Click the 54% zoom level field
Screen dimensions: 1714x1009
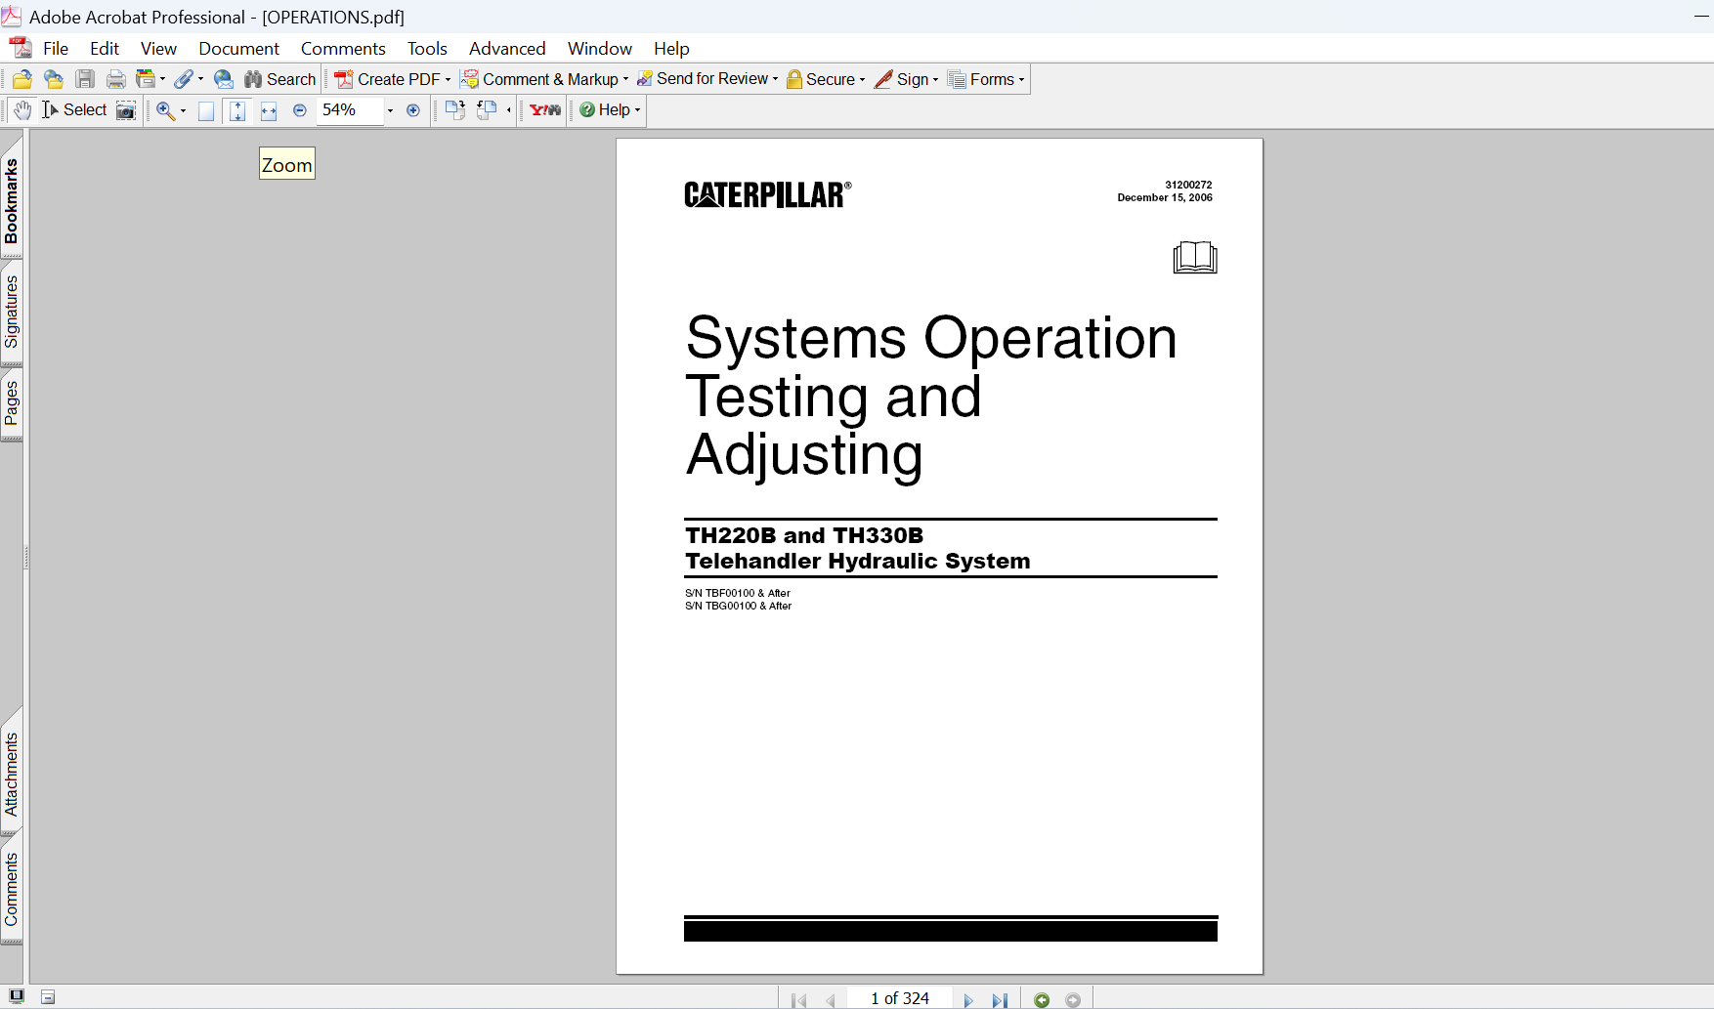(x=350, y=110)
